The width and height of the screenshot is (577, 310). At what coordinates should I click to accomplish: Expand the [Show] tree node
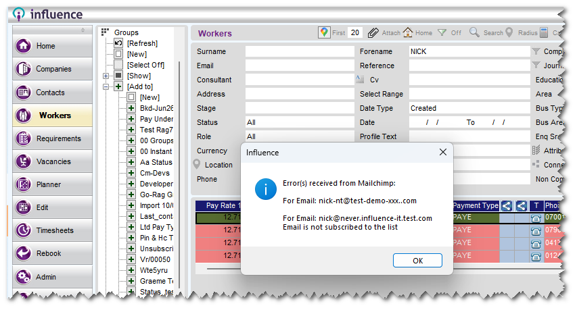pos(106,76)
